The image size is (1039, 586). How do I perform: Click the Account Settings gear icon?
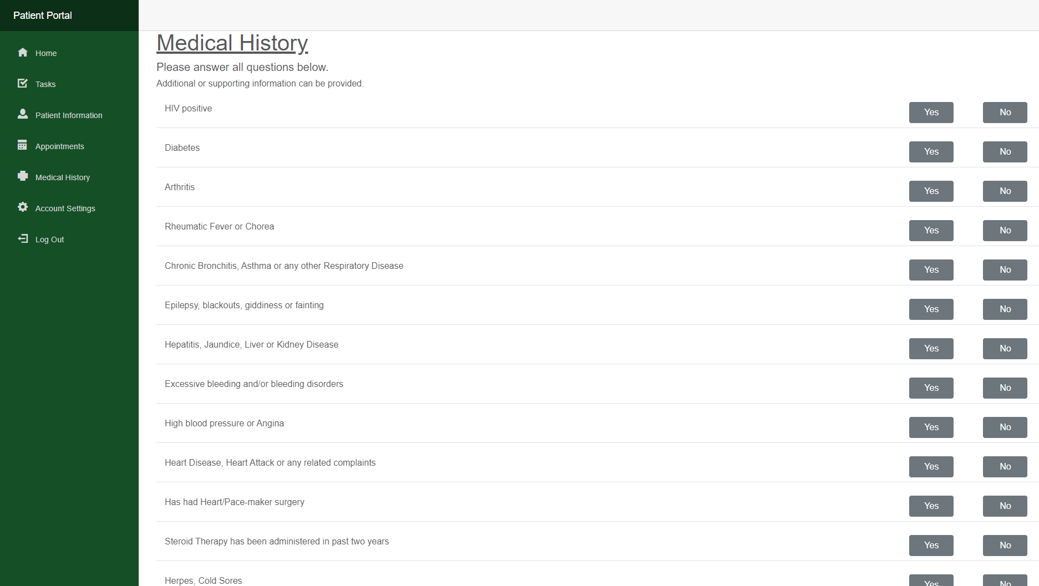23,207
